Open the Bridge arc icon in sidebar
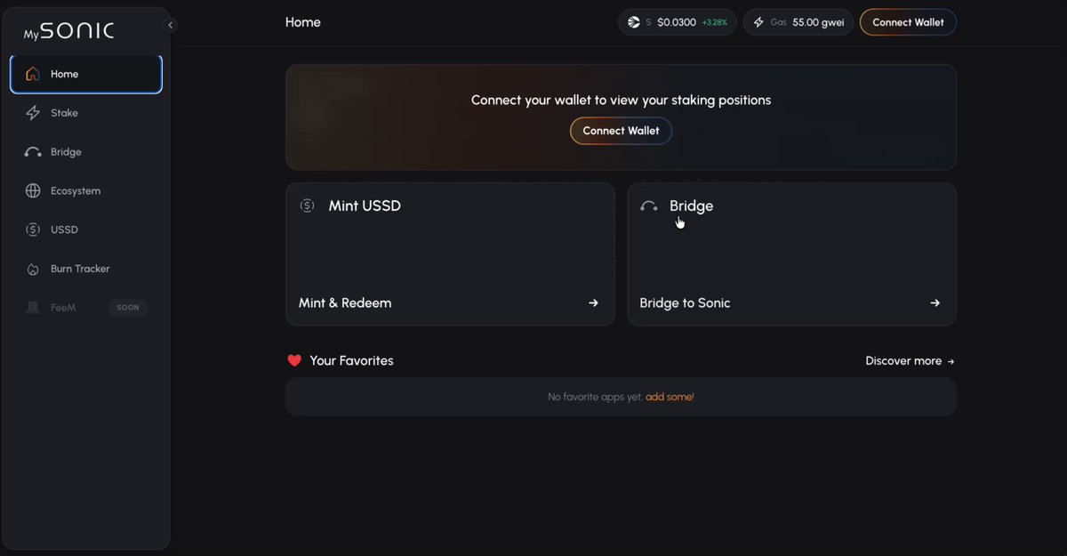The height and width of the screenshot is (556, 1067). click(33, 152)
